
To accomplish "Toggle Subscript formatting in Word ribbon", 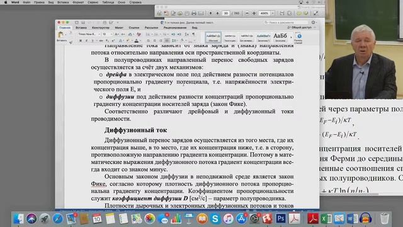I will click(x=107, y=40).
